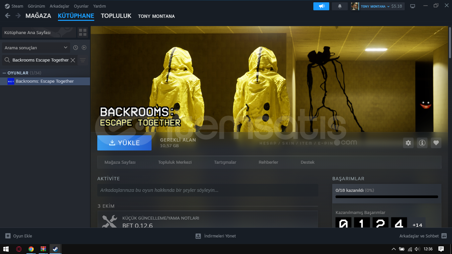Go to the KÜTÜPHANE tab
Viewport: 452px width, 254px height.
pyautogui.click(x=76, y=16)
